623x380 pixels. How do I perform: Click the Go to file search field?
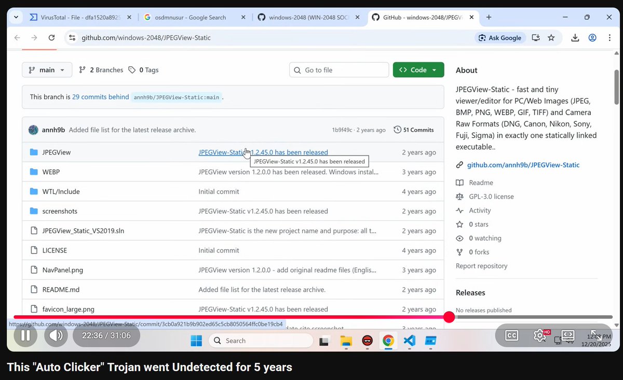(339, 70)
